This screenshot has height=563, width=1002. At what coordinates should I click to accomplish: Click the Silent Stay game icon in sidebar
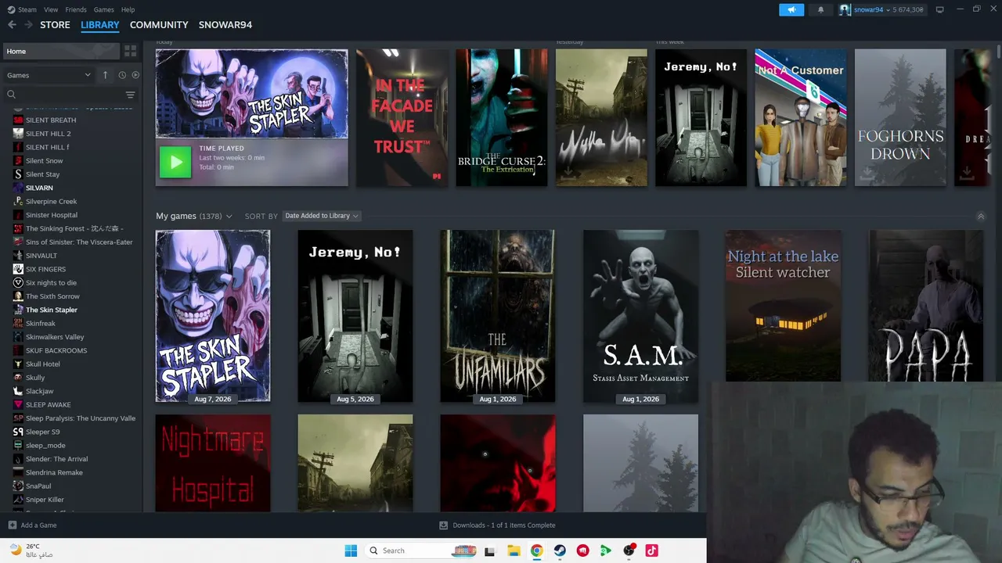point(18,174)
